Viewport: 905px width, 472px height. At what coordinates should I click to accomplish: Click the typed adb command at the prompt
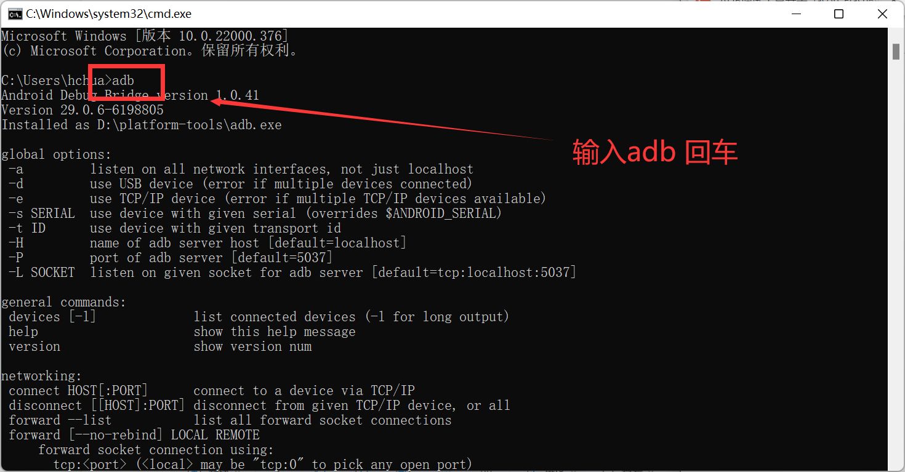(x=123, y=81)
